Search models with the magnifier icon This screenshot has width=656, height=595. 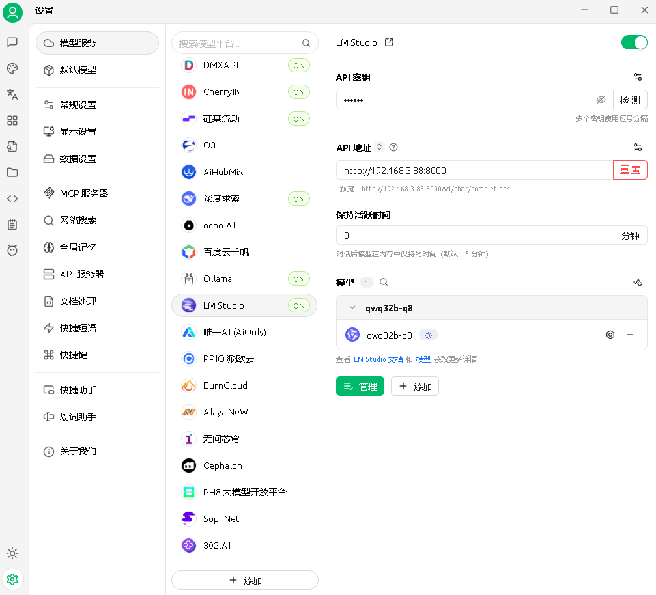point(384,283)
